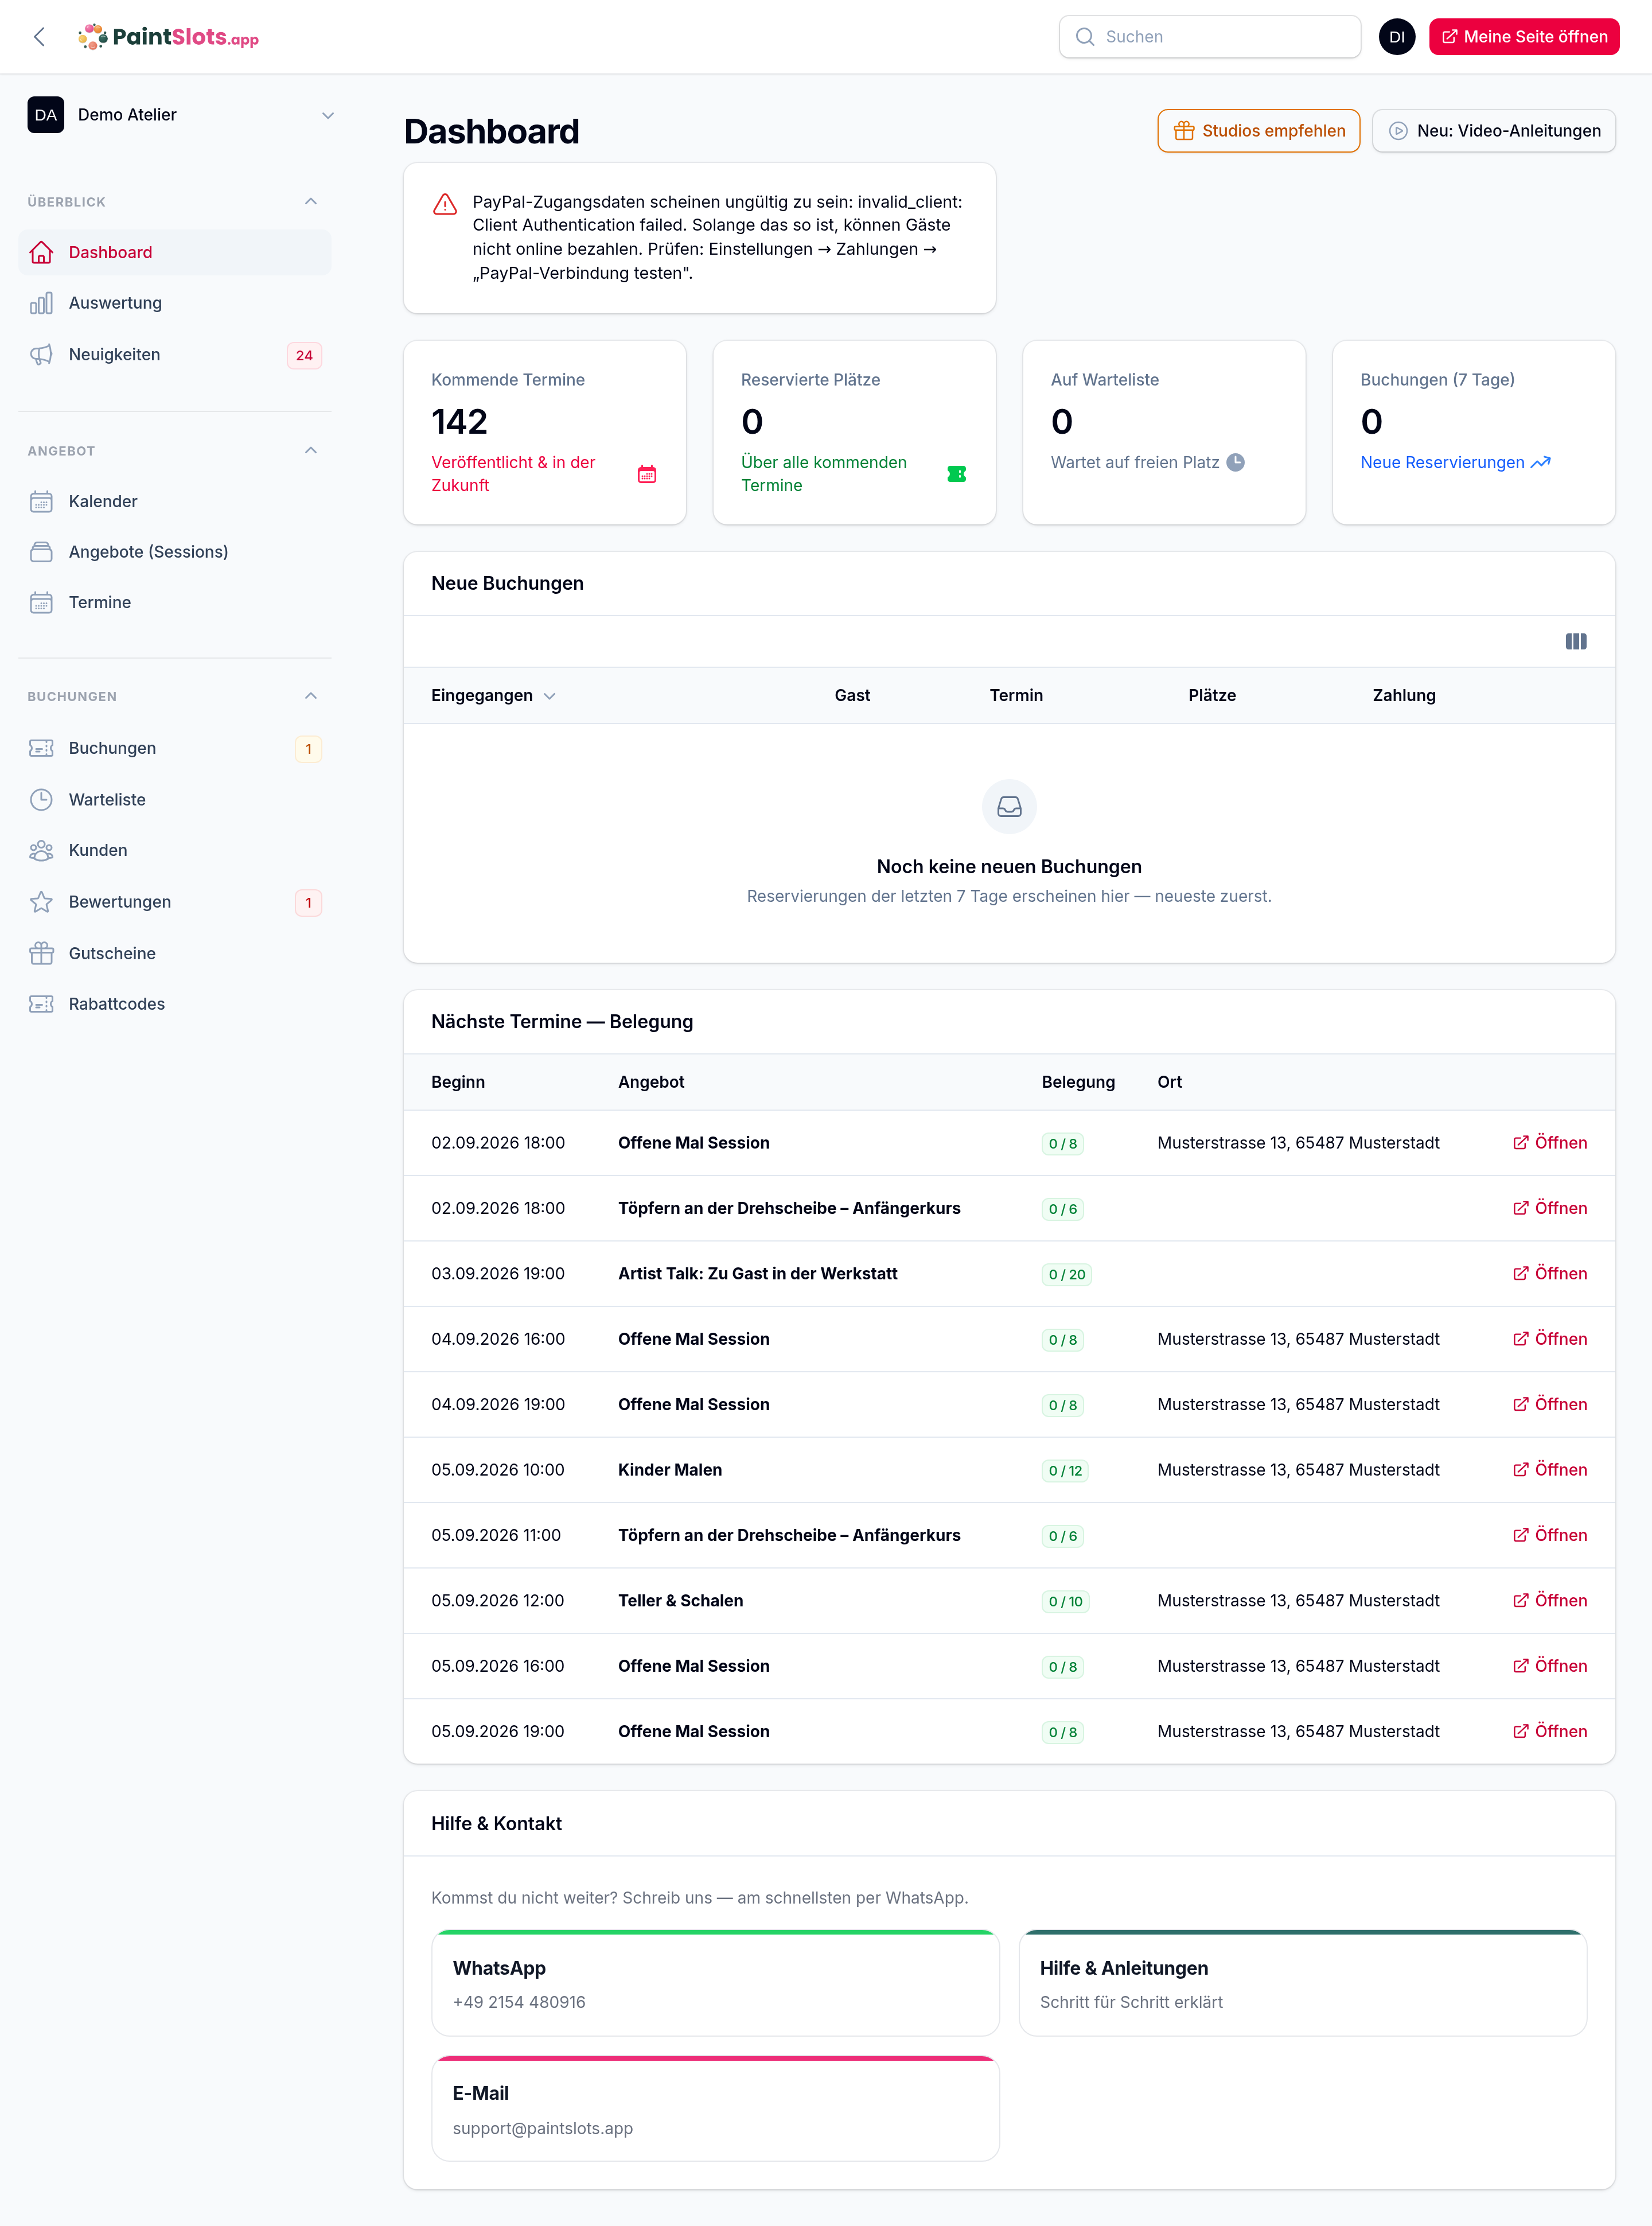Click the PaintSlots.app logo

tap(169, 37)
